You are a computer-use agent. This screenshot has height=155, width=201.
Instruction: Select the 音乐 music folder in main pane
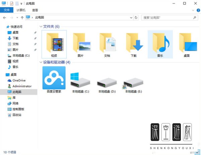tap(160, 44)
